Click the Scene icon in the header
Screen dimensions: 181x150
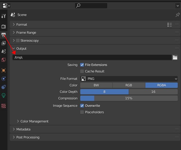coord(13,15)
